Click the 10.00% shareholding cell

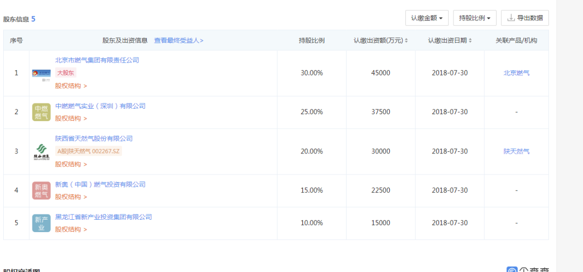pos(311,223)
